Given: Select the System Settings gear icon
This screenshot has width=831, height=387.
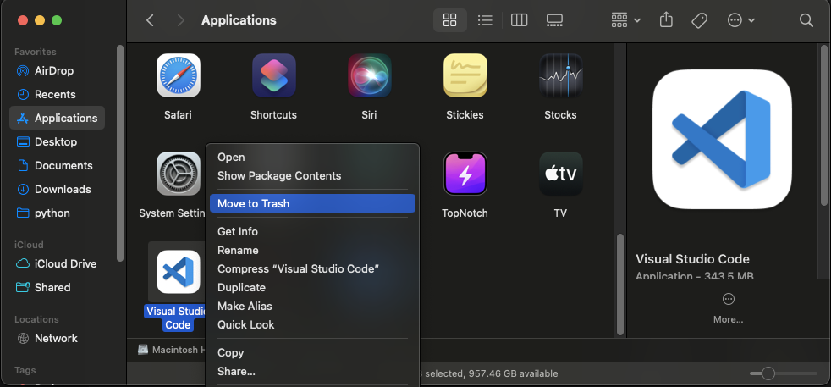Looking at the screenshot, I should [x=178, y=174].
